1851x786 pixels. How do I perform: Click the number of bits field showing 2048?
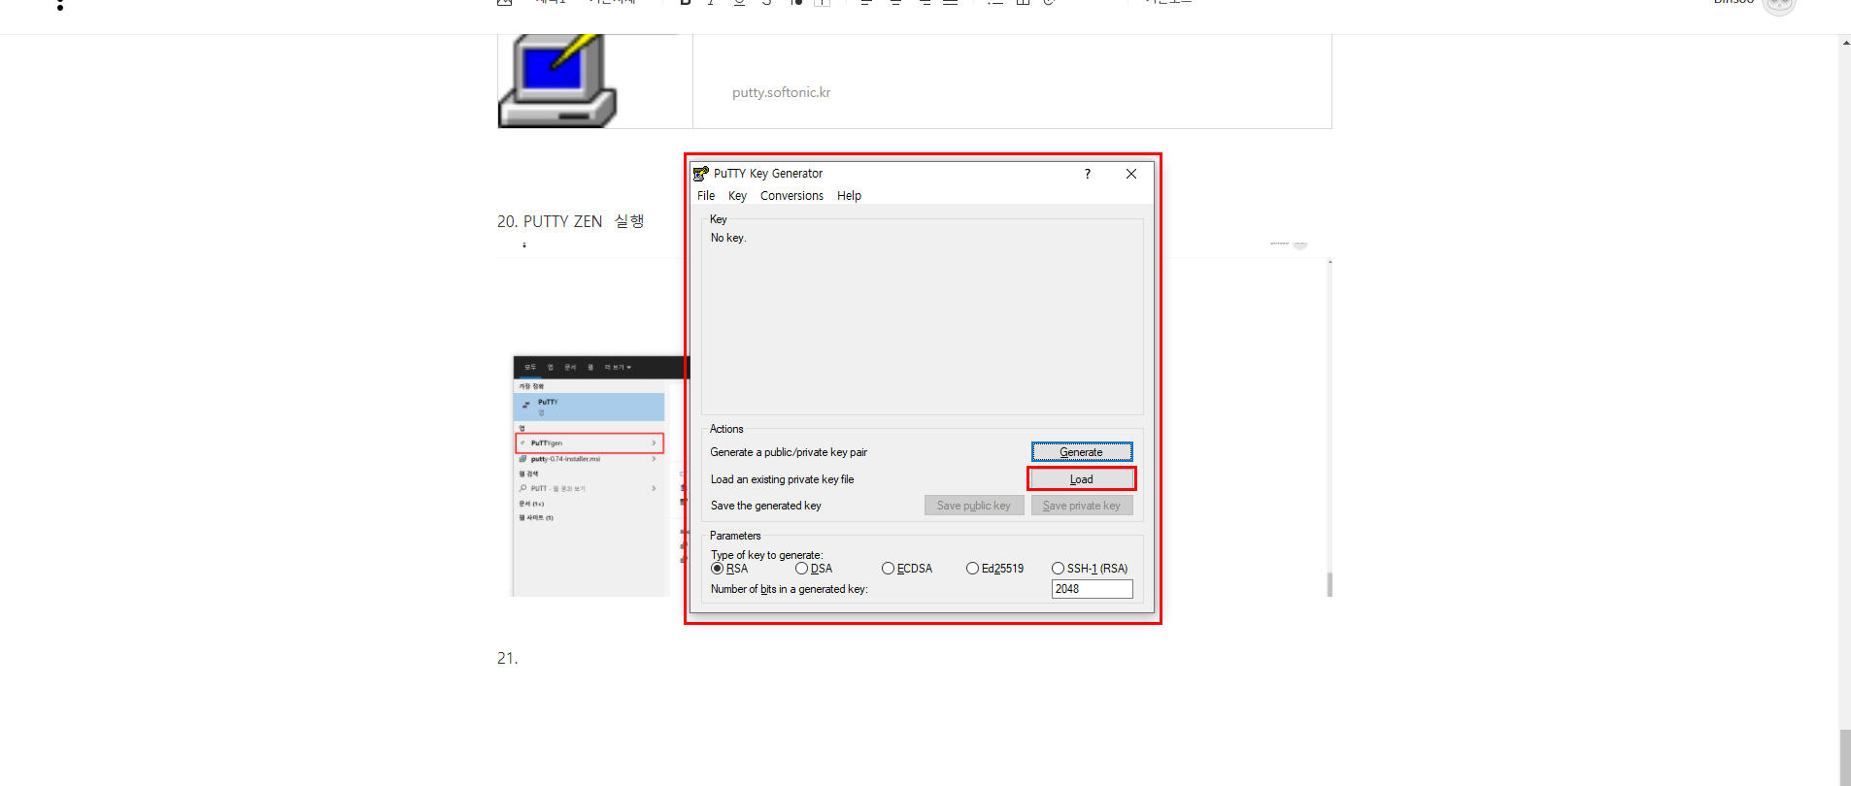1093,589
